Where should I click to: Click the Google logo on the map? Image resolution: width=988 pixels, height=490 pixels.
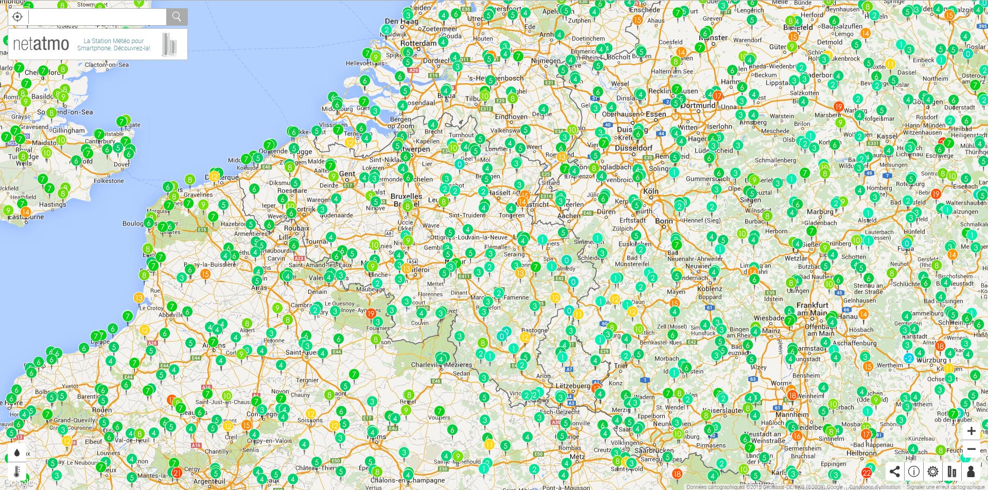tap(18, 483)
